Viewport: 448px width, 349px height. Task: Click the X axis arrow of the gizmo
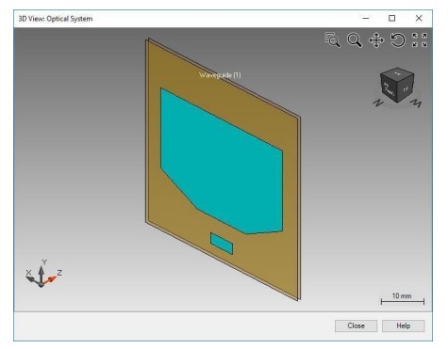32,278
